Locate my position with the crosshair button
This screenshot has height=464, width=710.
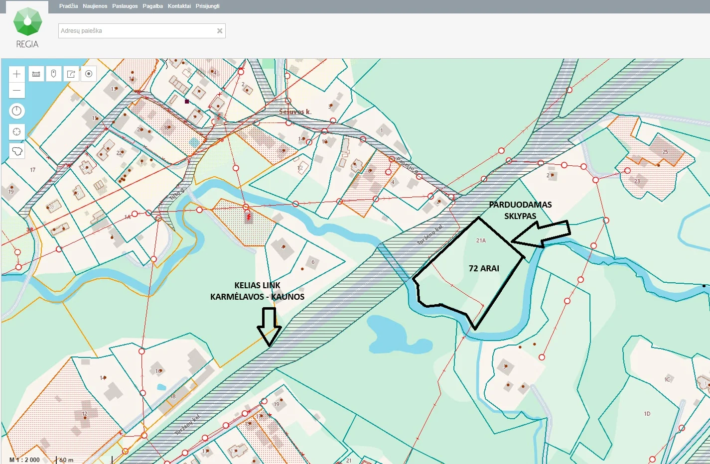pos(16,131)
